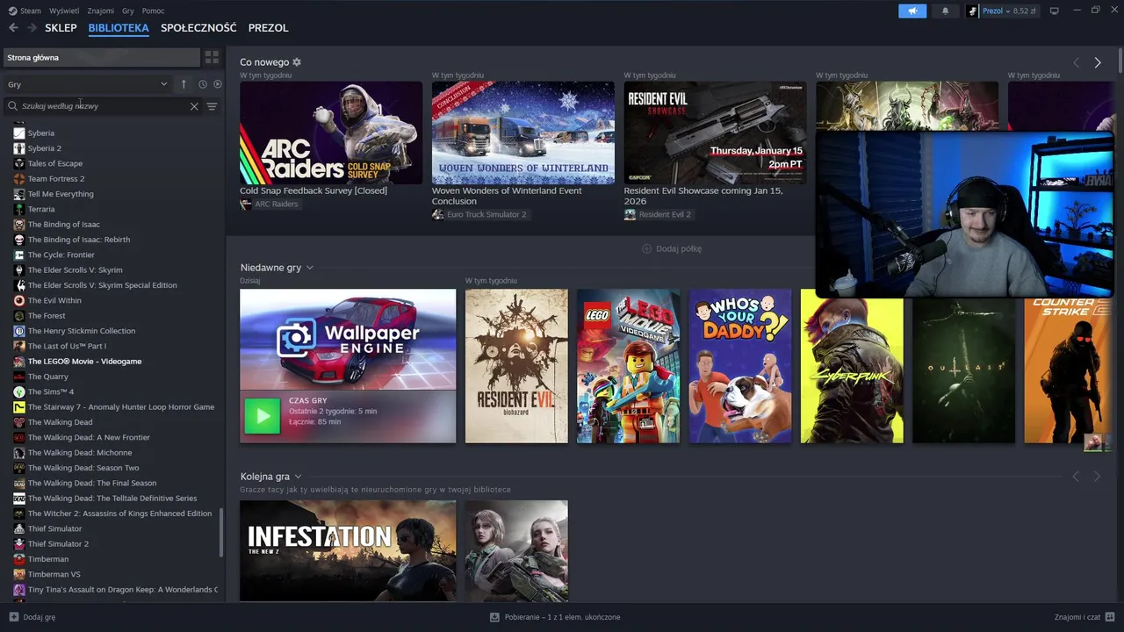Image resolution: width=1124 pixels, height=632 pixels.
Task: Show previous Co nowego news items
Action: 1077,62
